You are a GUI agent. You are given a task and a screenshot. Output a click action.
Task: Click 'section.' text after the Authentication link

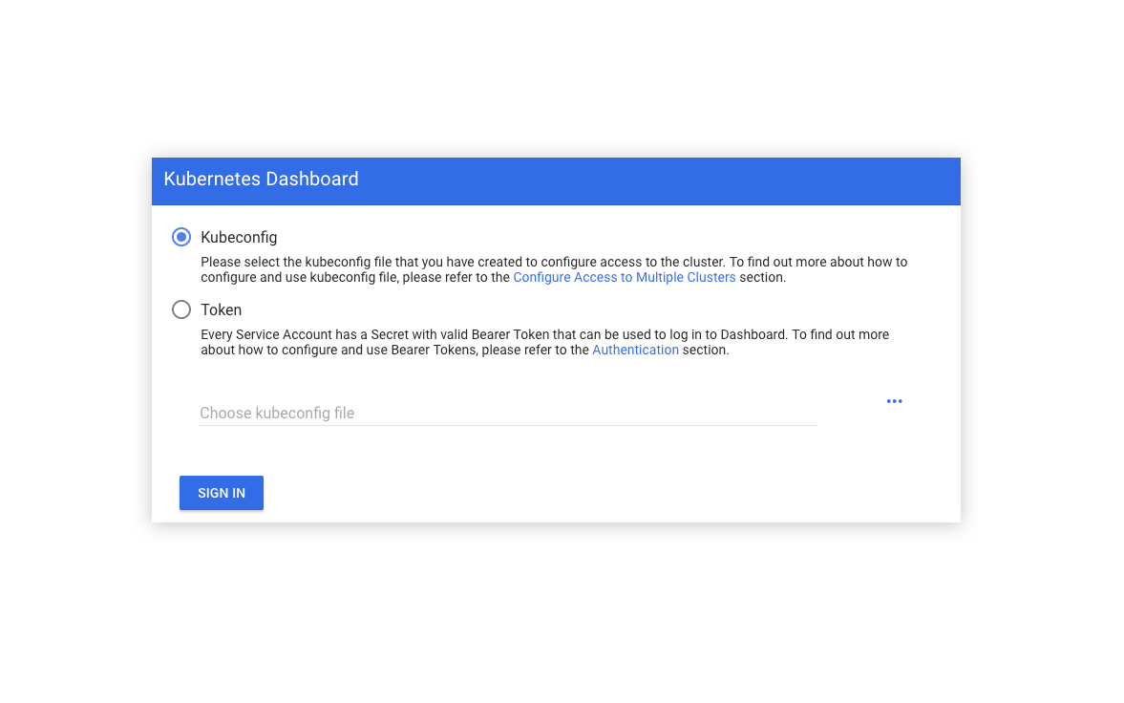706,350
